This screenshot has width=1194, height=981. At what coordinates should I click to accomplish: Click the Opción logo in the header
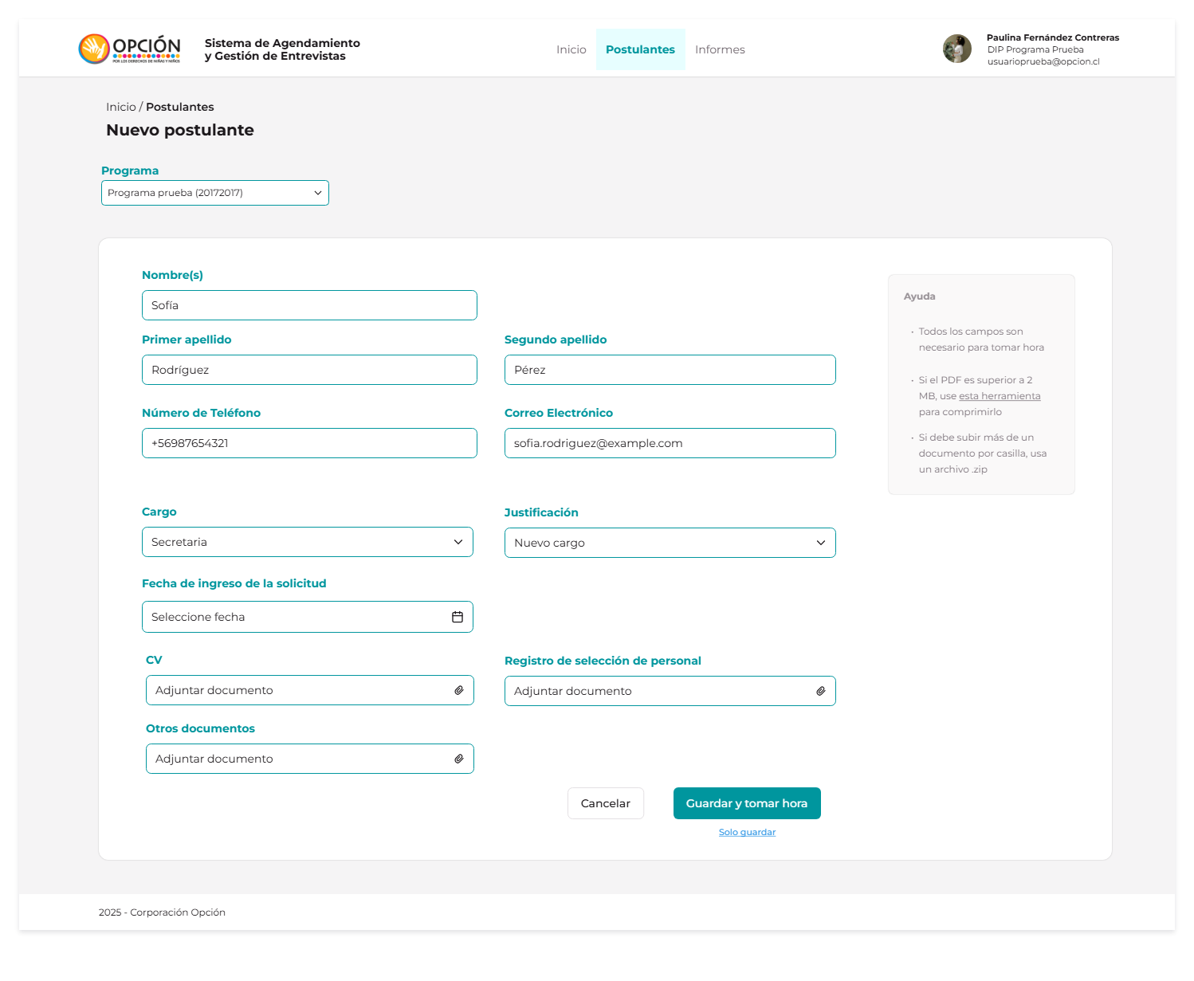pos(129,49)
